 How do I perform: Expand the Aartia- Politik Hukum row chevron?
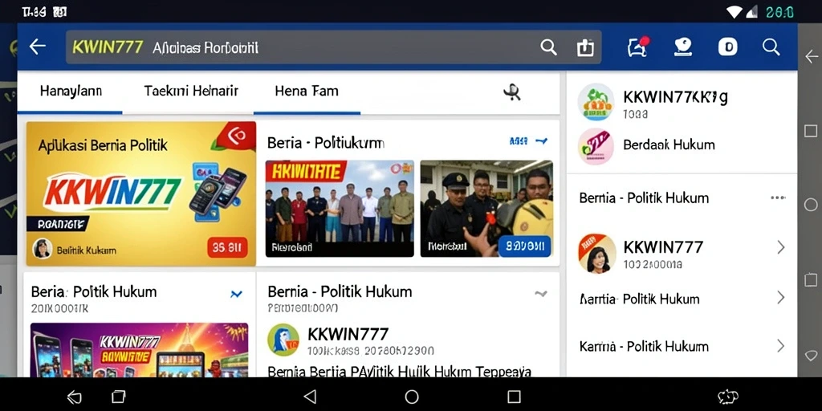(780, 298)
